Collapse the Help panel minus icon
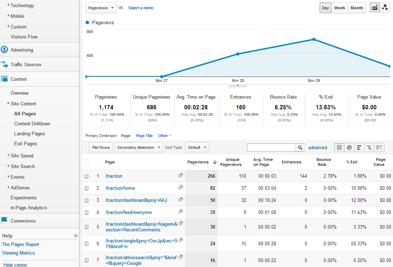Viewport: 393px width, 267px height. tap(76, 235)
